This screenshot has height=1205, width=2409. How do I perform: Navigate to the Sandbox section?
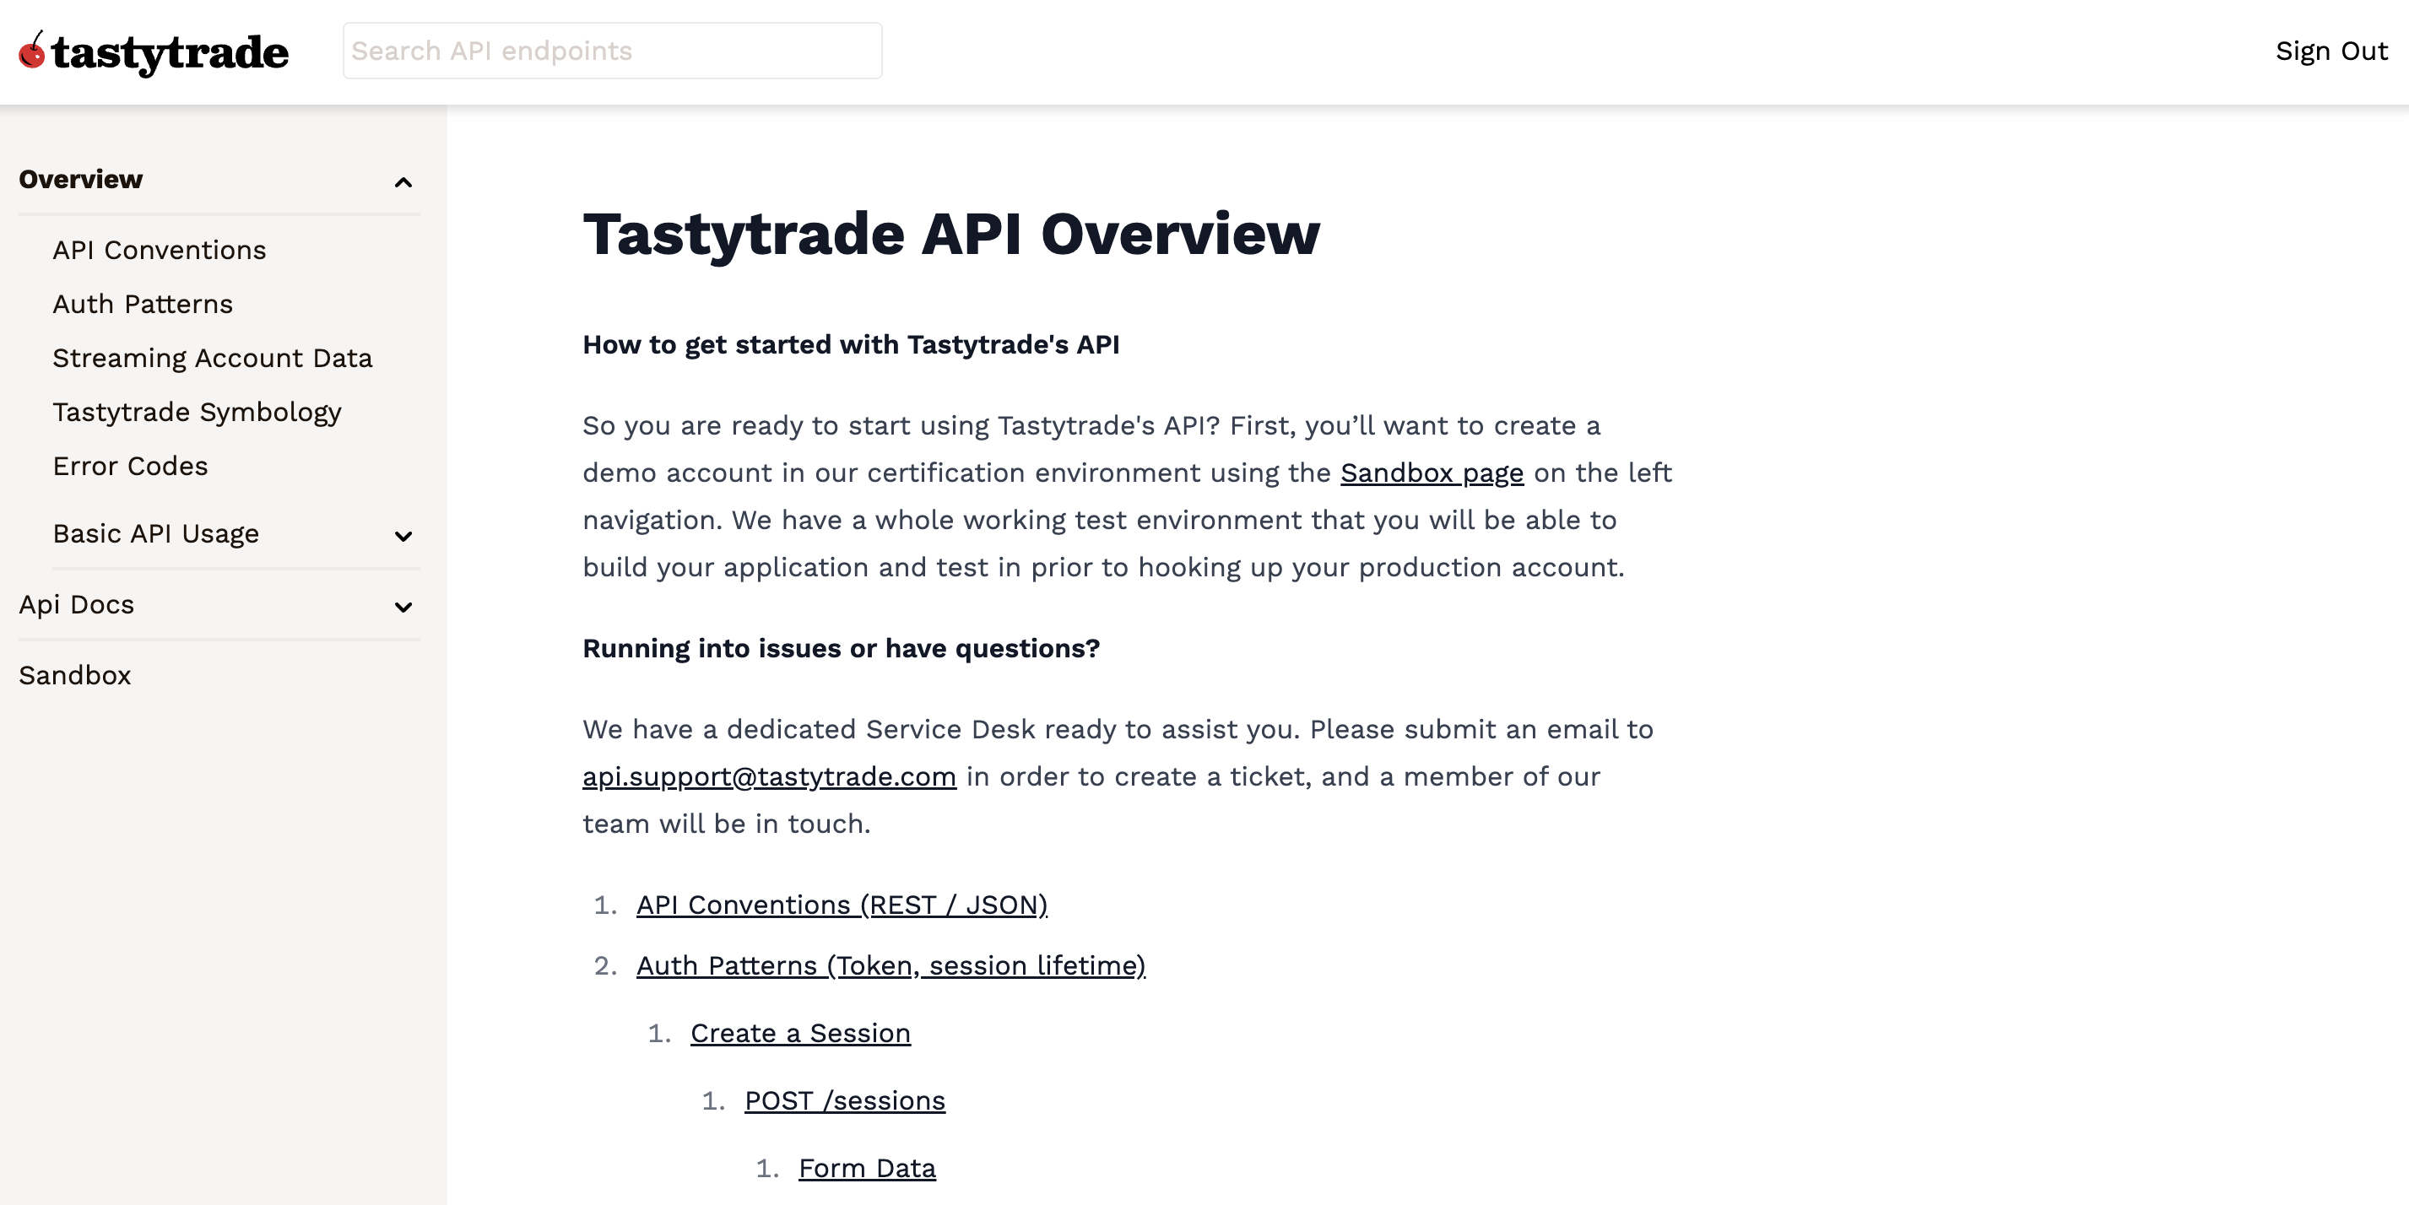pyautogui.click(x=74, y=675)
